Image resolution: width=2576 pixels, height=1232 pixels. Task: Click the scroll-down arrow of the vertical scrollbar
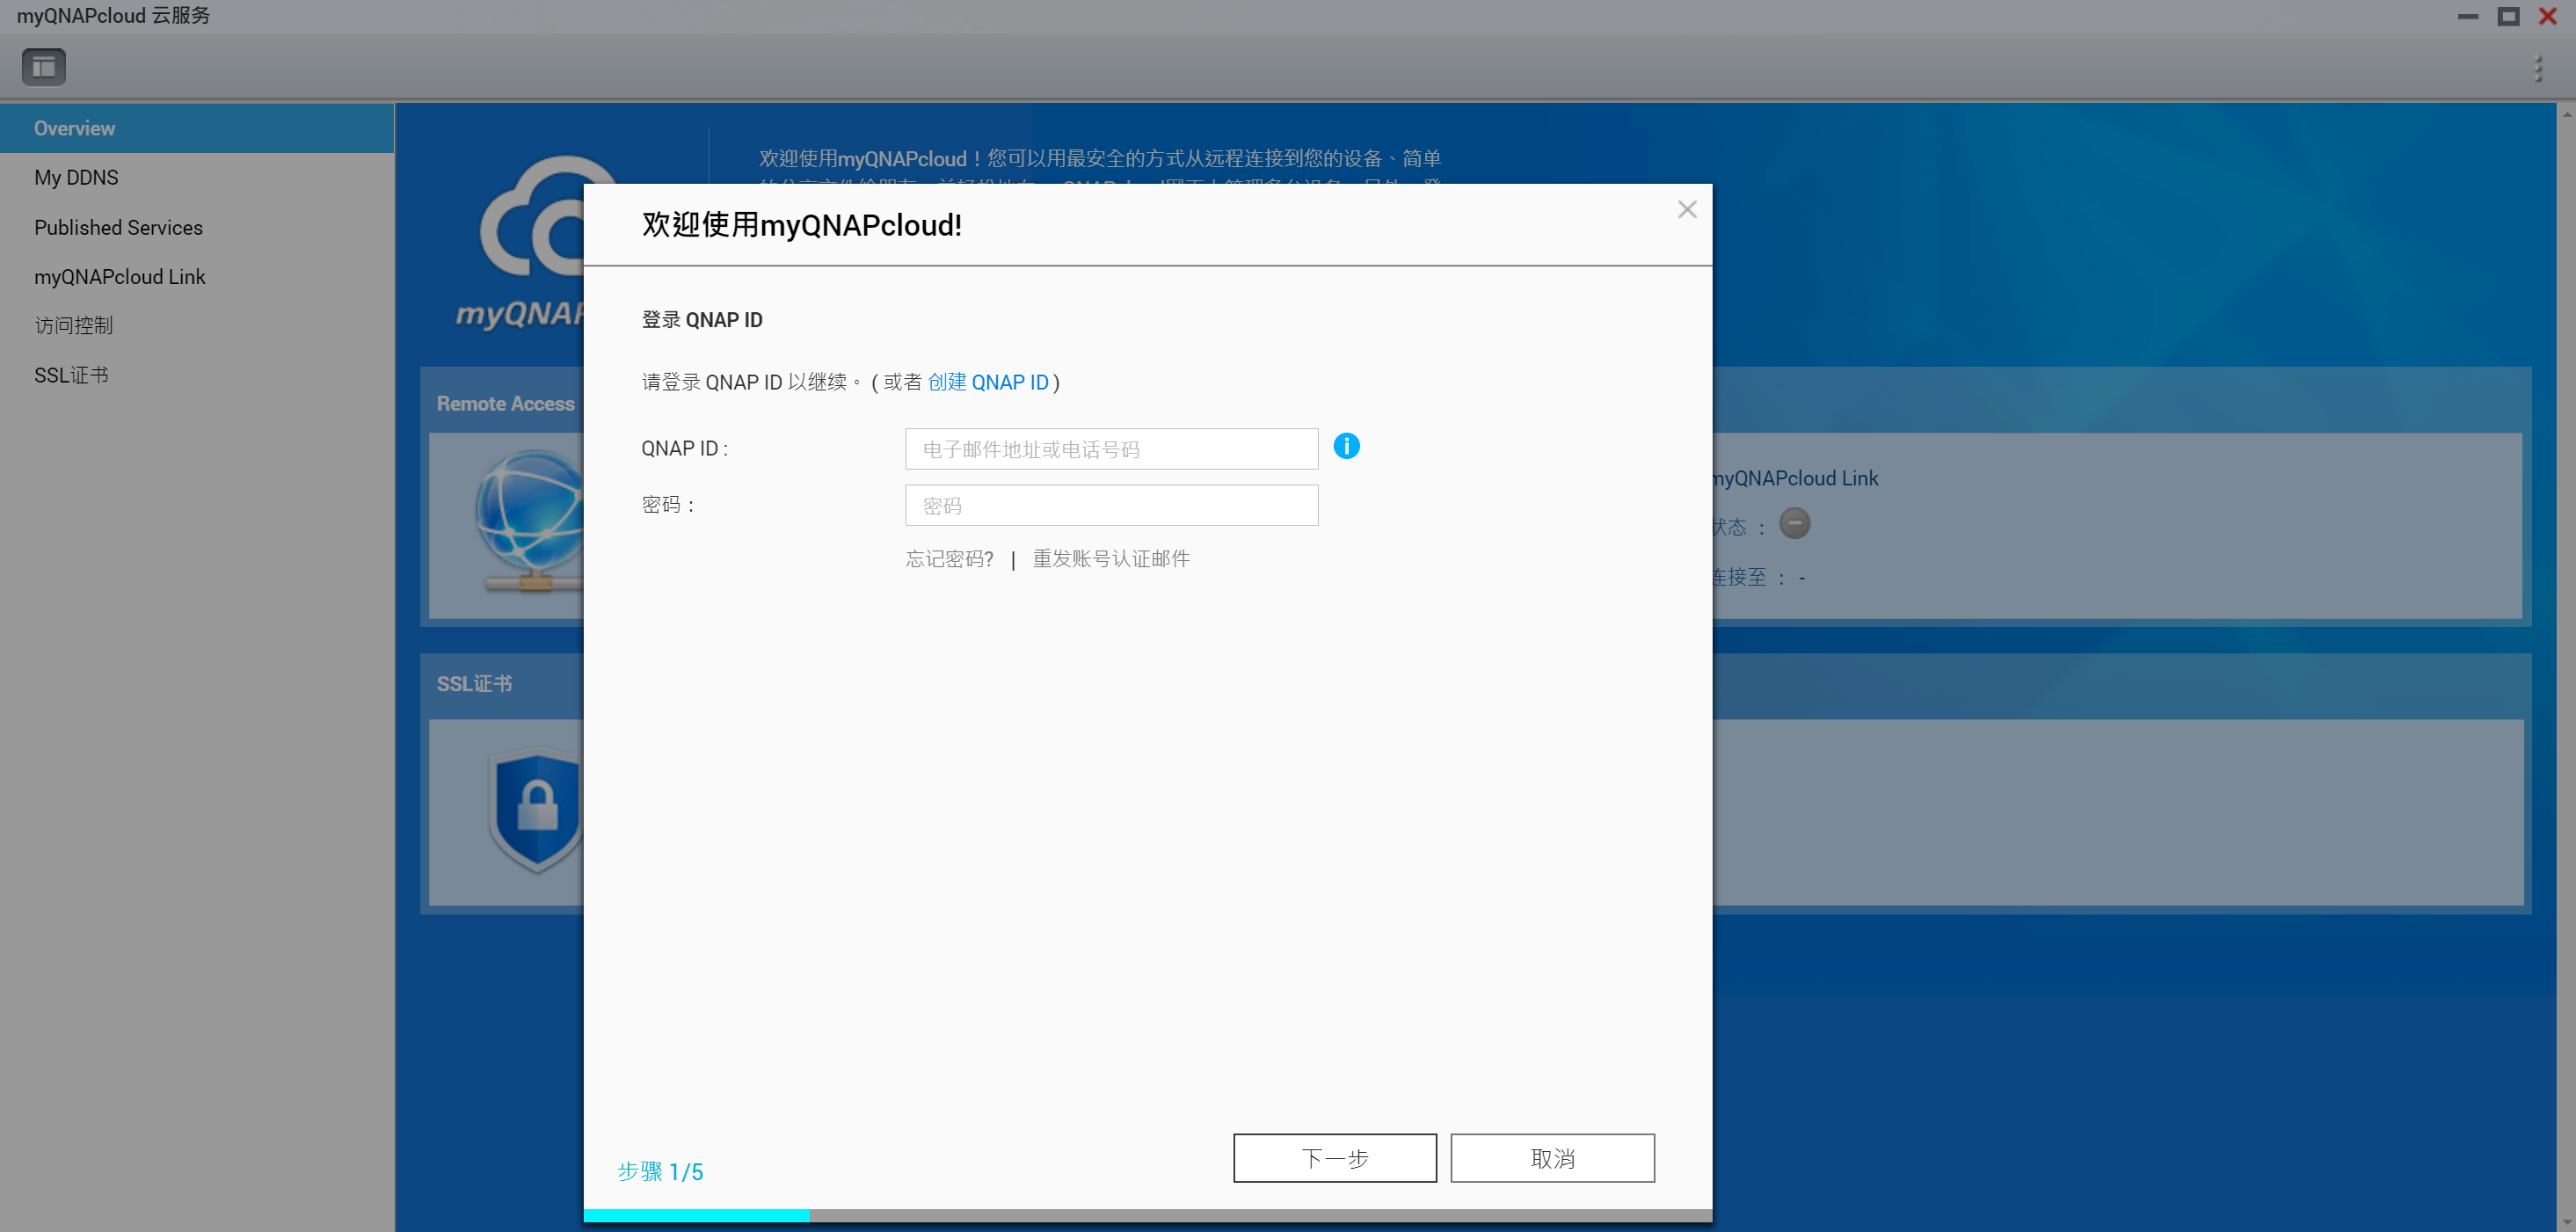pos(2567,1222)
